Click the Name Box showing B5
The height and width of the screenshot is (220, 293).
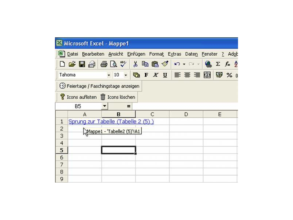click(x=78, y=106)
